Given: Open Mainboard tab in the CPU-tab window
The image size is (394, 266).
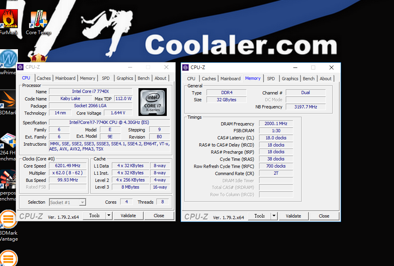Looking at the screenshot, I should pos(65,78).
